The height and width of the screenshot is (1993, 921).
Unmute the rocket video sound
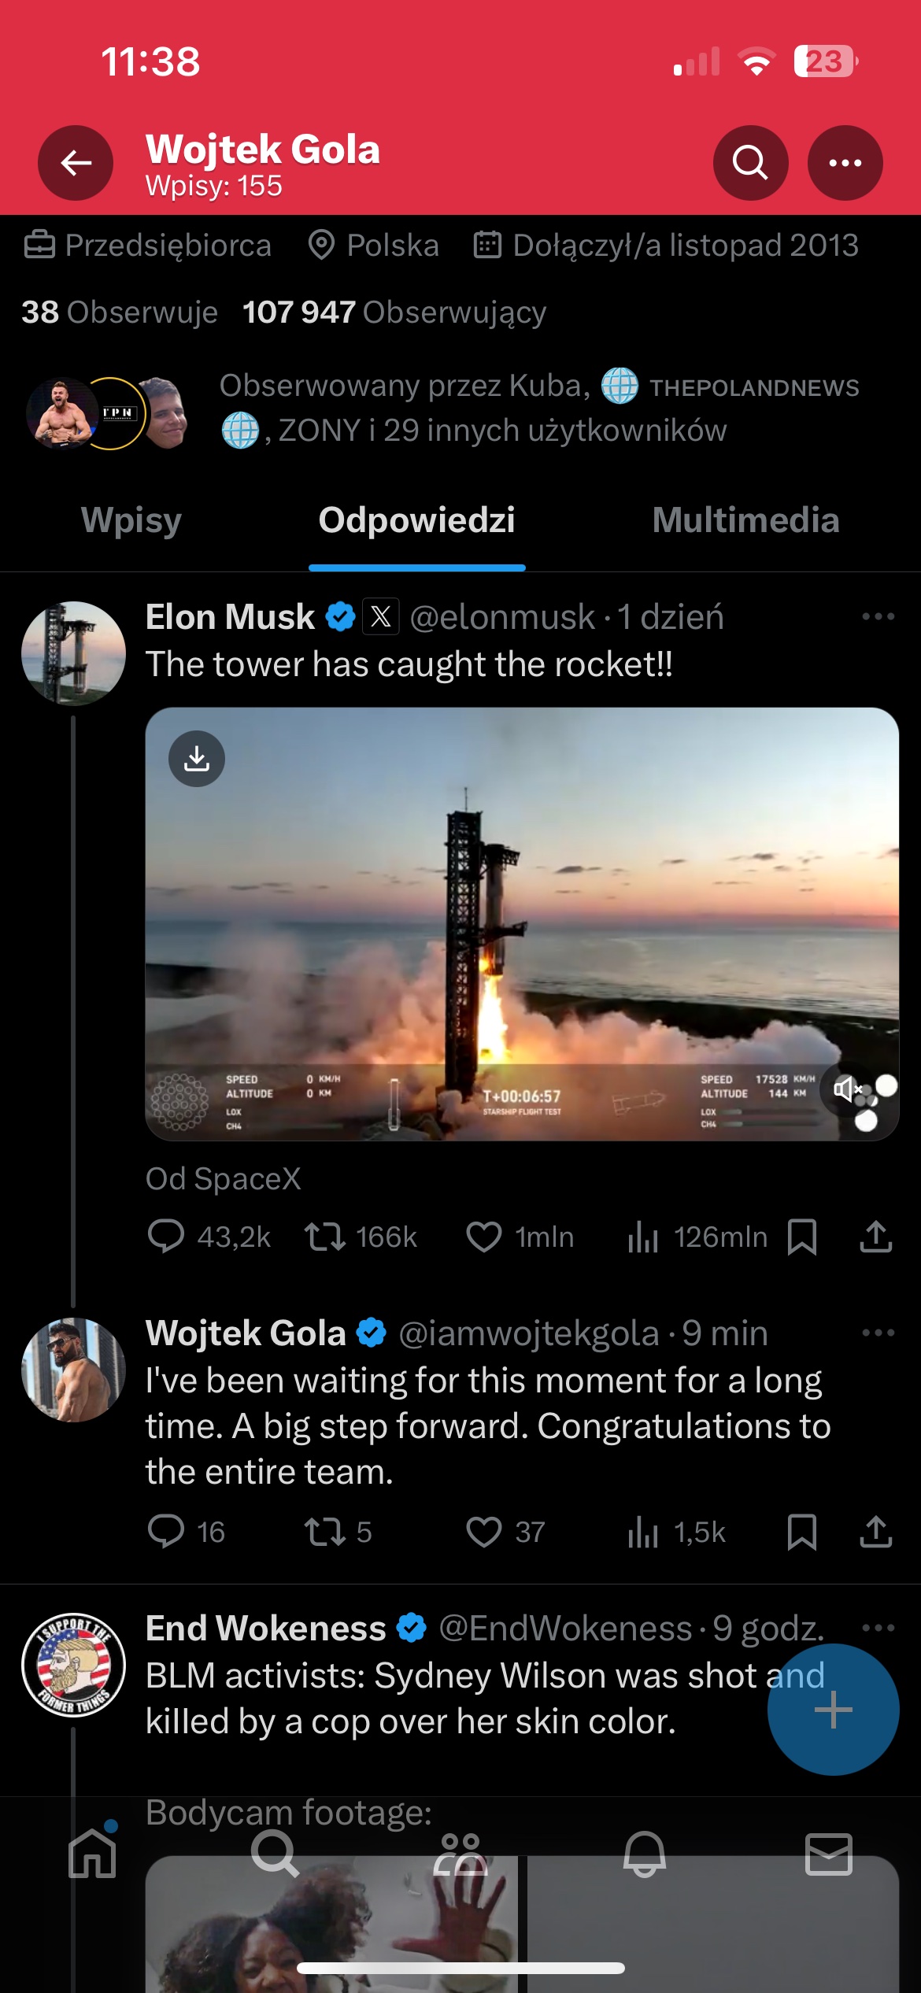coord(845,1089)
